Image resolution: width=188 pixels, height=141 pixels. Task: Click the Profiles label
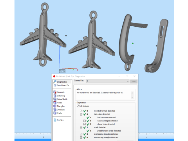click(x=60, y=120)
